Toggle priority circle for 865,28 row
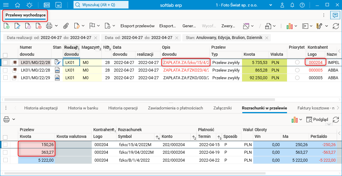 coord(297,70)
